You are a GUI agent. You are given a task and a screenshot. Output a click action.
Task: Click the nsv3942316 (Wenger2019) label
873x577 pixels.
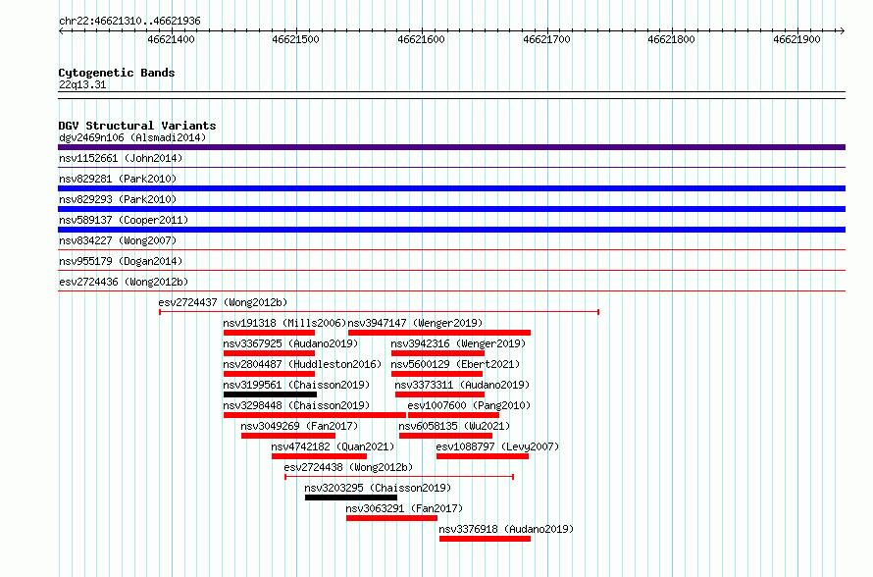click(458, 343)
